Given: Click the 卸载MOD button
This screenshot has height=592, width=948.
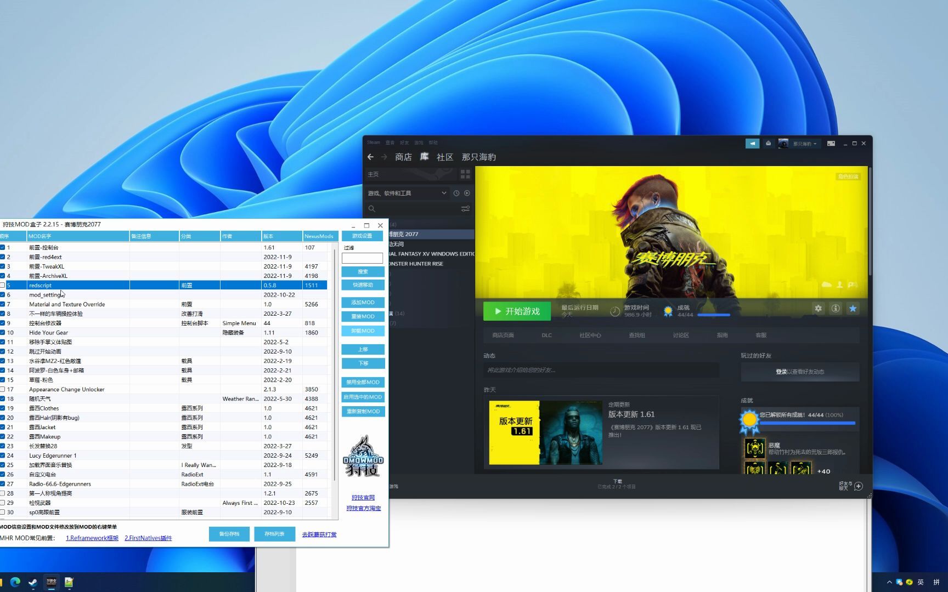Looking at the screenshot, I should 363,331.
